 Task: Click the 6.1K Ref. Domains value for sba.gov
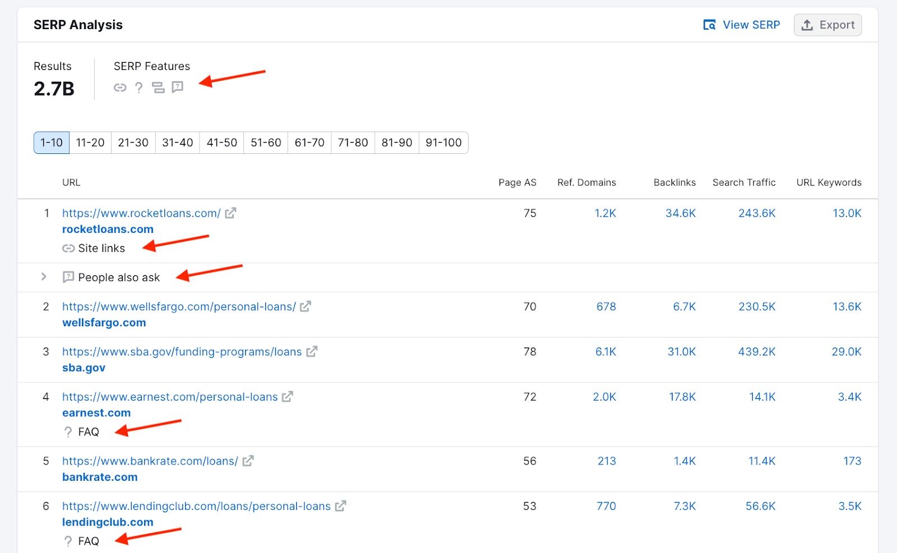point(604,352)
